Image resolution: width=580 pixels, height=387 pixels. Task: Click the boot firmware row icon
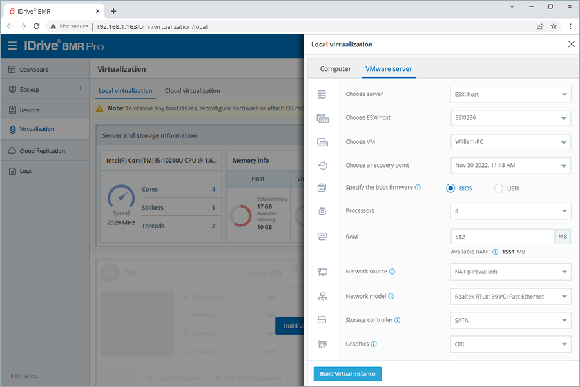pos(322,188)
